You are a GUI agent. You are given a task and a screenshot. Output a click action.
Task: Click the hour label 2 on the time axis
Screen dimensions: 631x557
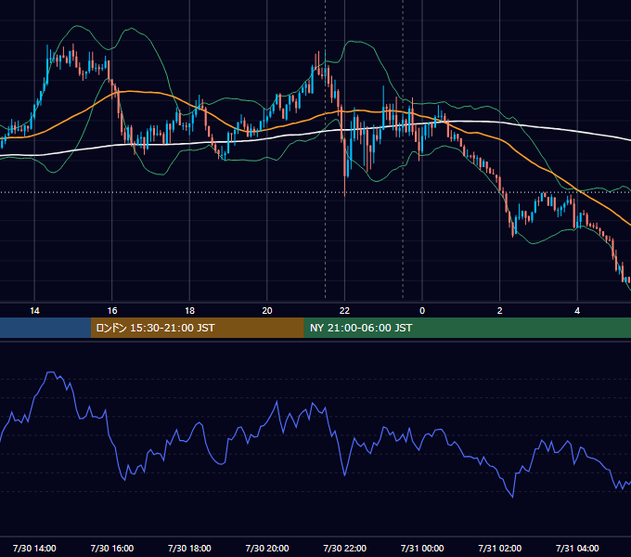pos(500,311)
